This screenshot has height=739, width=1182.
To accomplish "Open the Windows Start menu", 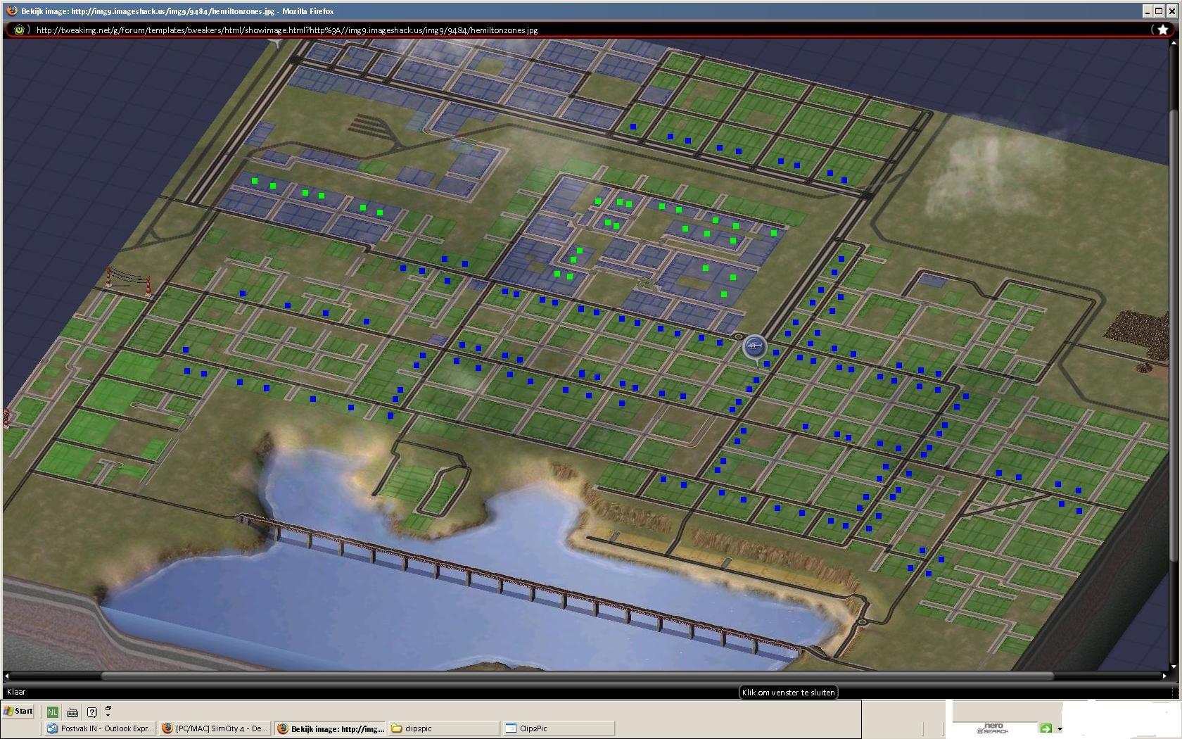I will coord(19,711).
